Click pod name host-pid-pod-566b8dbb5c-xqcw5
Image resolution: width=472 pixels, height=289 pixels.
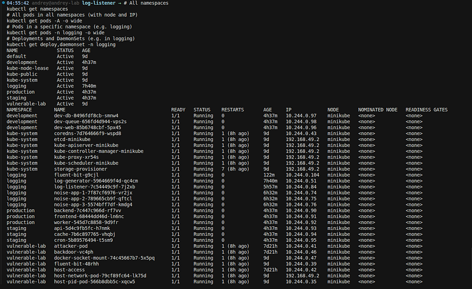[x=94, y=282]
